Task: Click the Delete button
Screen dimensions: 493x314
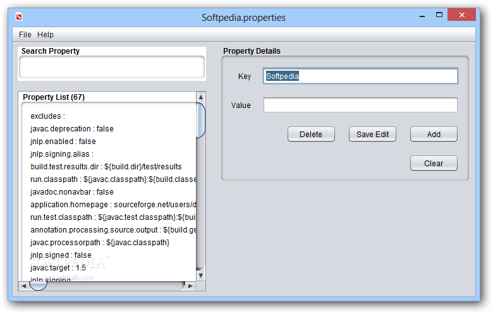Action: click(311, 134)
